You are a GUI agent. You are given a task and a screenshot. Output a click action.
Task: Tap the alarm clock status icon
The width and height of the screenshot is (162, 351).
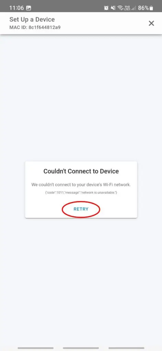106,8
